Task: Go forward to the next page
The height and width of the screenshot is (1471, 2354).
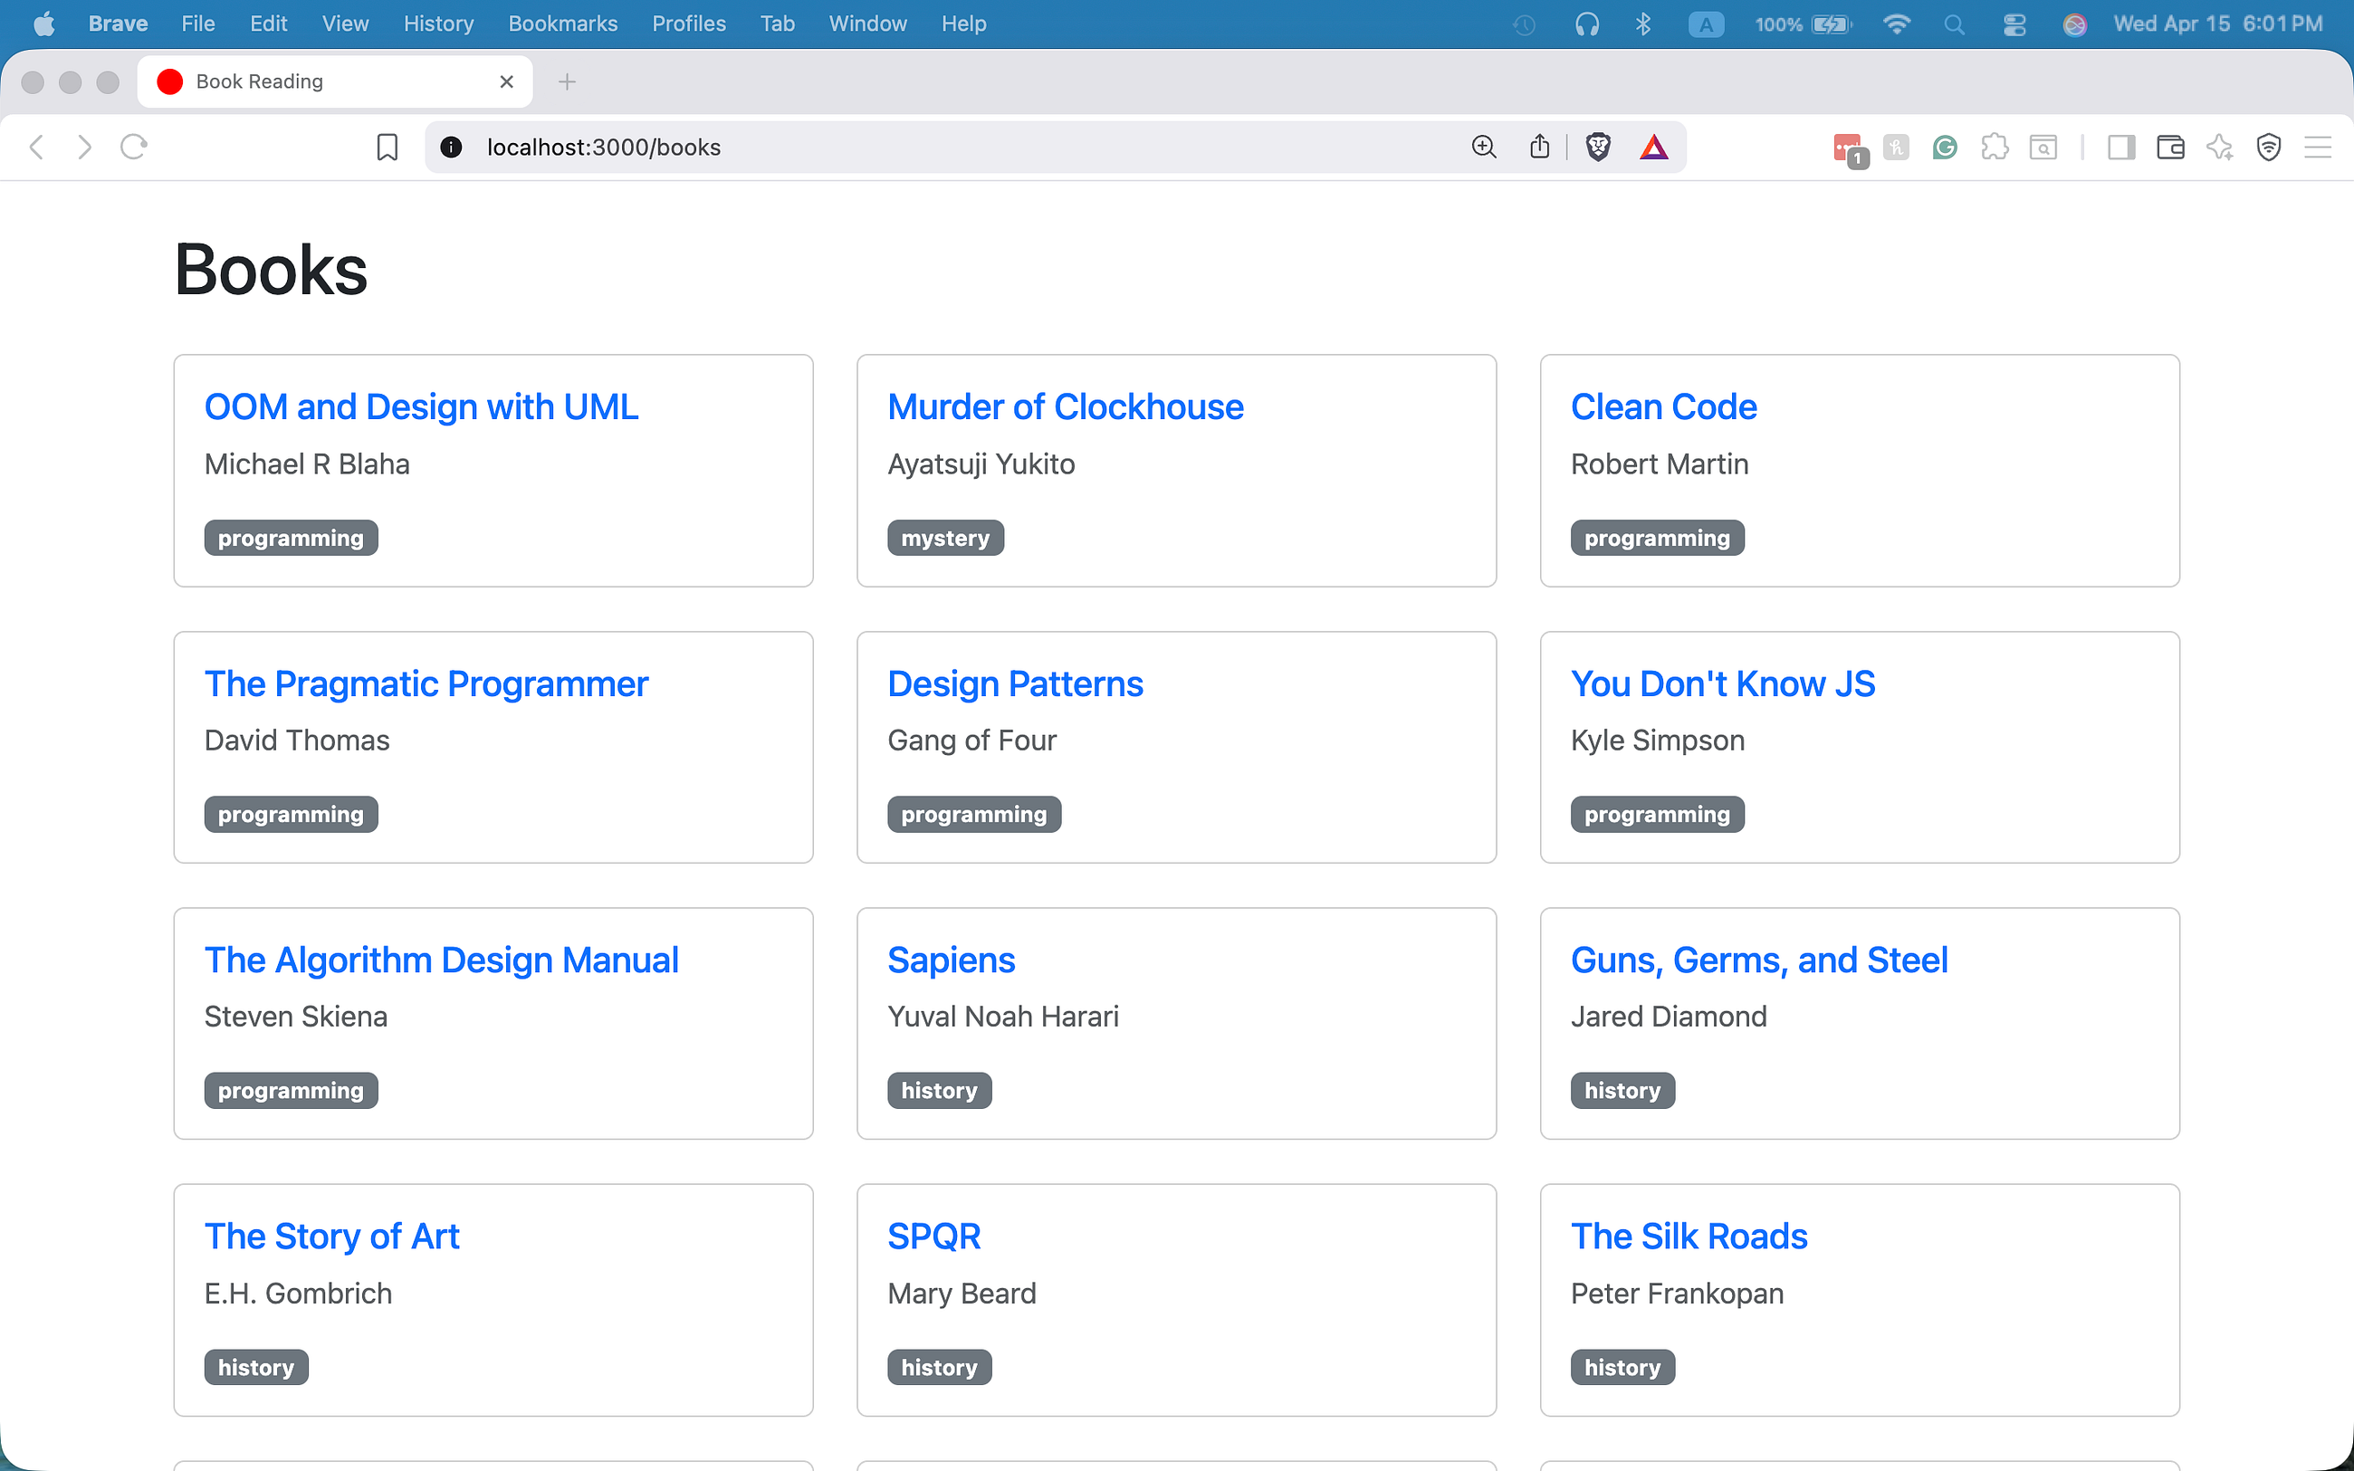Action: 84,147
